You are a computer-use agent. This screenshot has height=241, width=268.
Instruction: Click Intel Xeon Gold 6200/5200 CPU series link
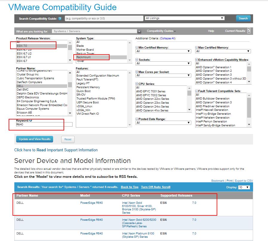tap(139, 223)
